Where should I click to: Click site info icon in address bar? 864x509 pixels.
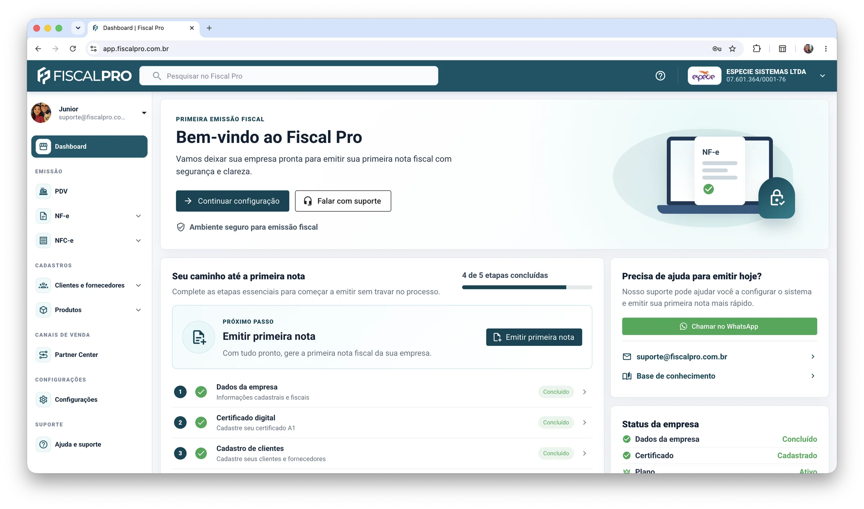coord(94,49)
